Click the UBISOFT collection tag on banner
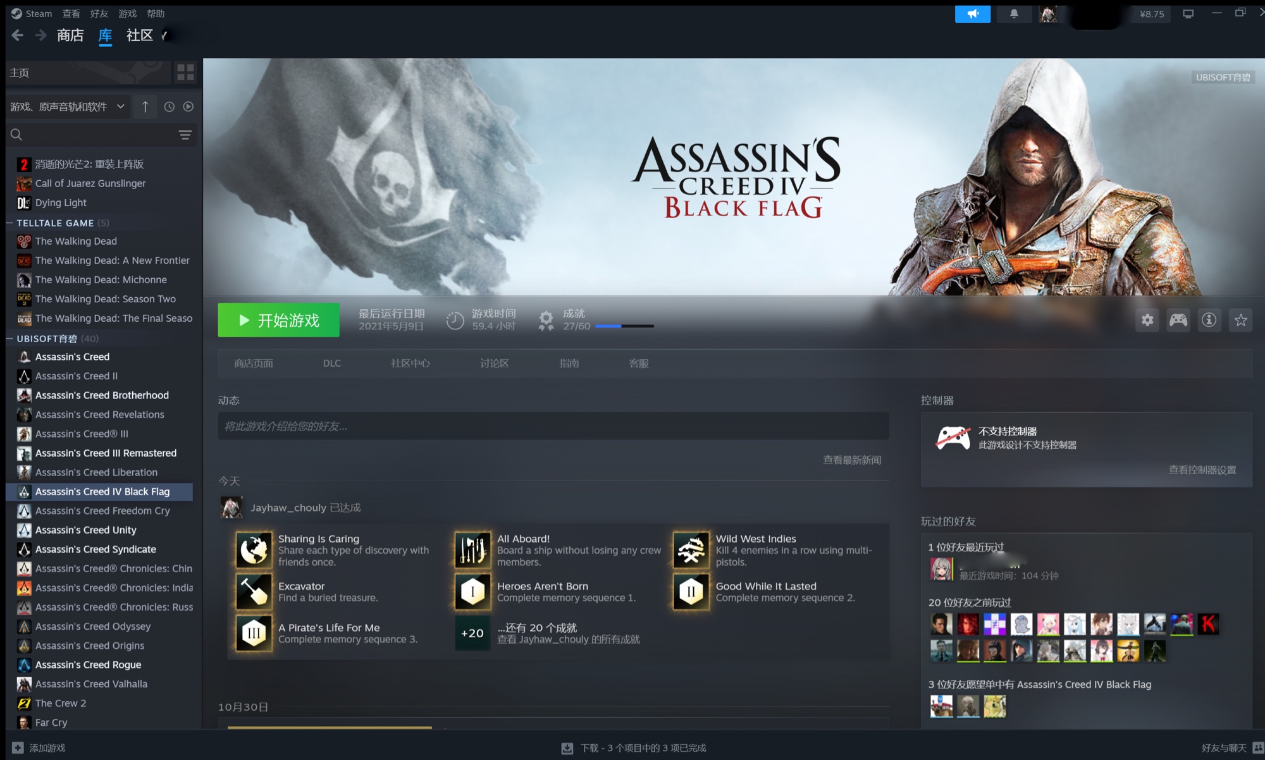The height and width of the screenshot is (760, 1265). 1223,77
